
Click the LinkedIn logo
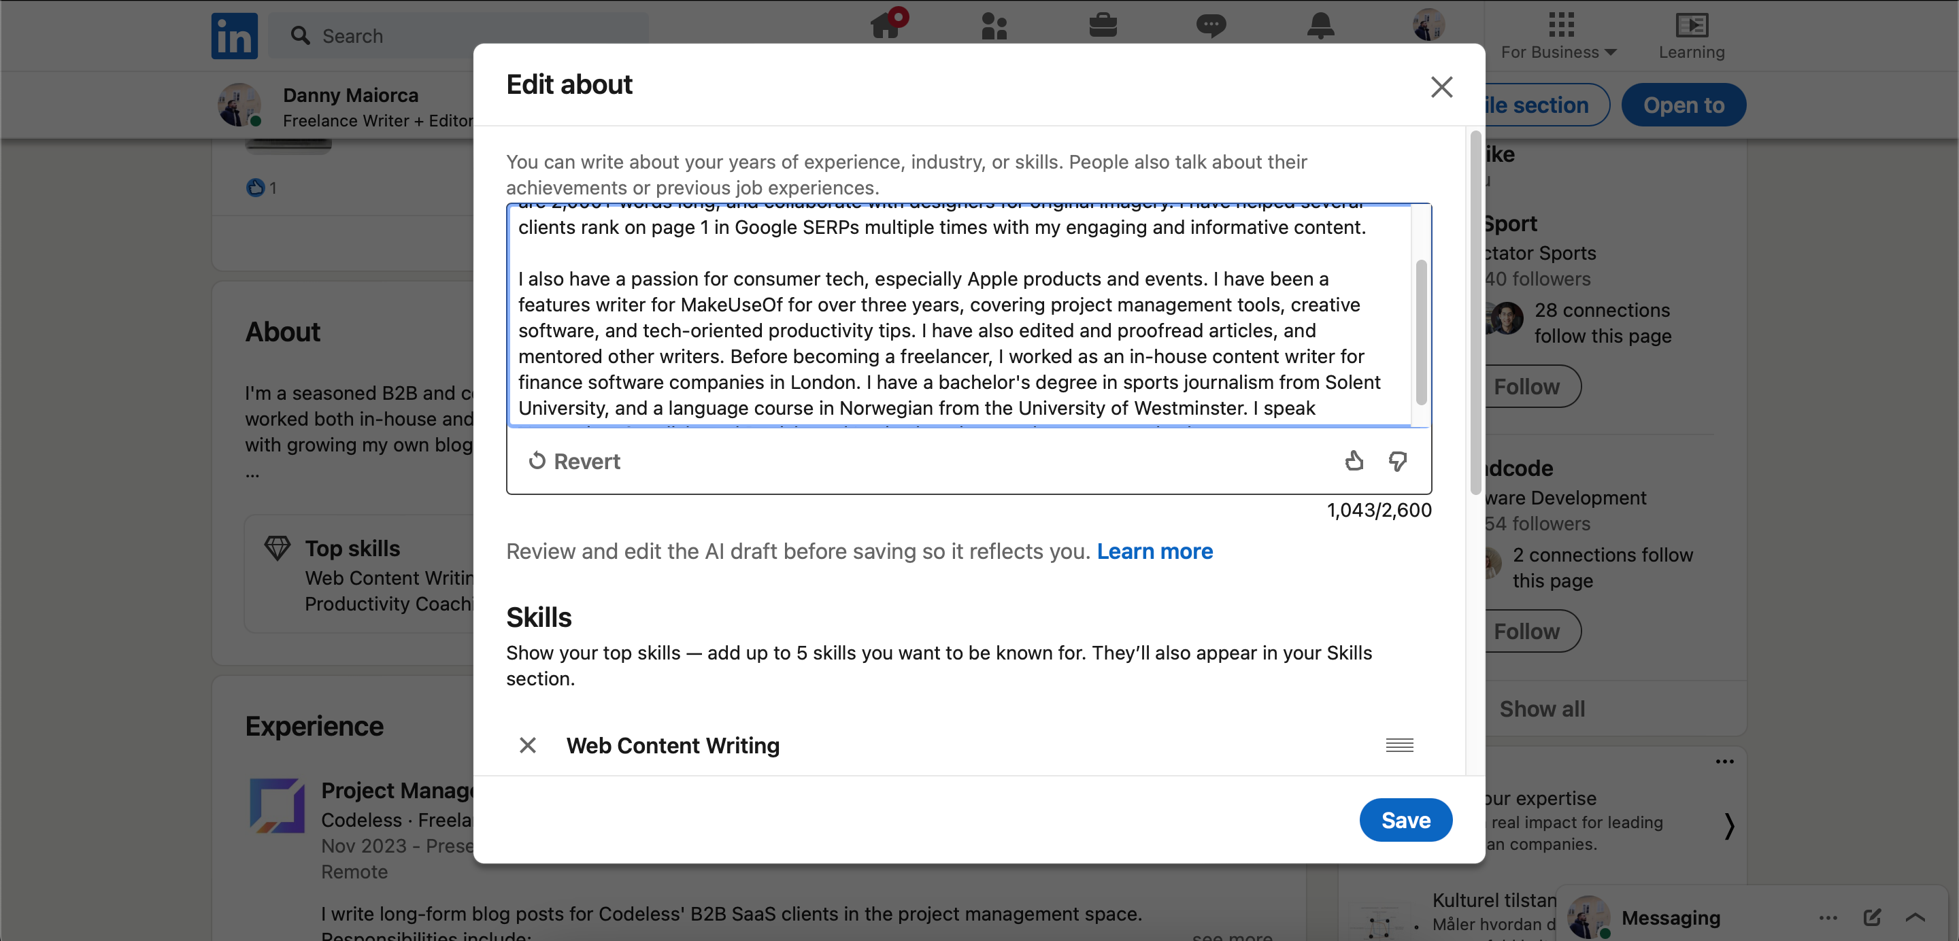click(233, 35)
